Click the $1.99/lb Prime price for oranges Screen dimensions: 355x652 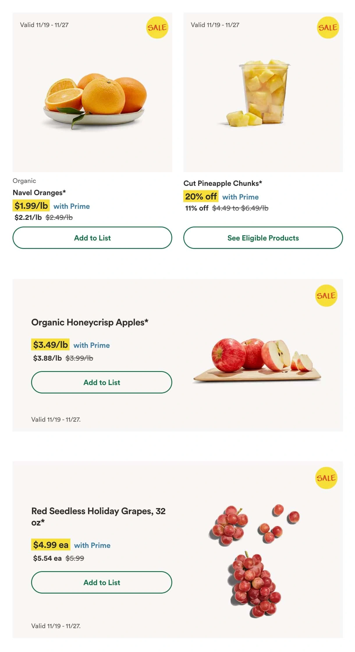click(x=31, y=206)
